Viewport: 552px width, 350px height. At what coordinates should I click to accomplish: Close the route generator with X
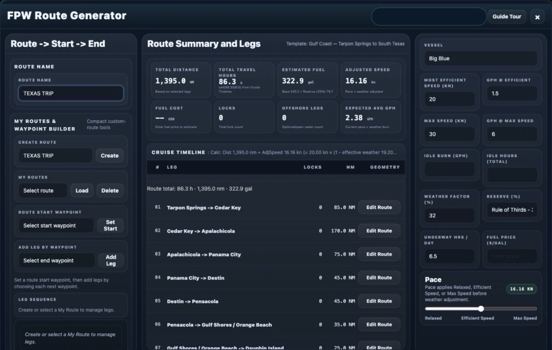coord(537,17)
